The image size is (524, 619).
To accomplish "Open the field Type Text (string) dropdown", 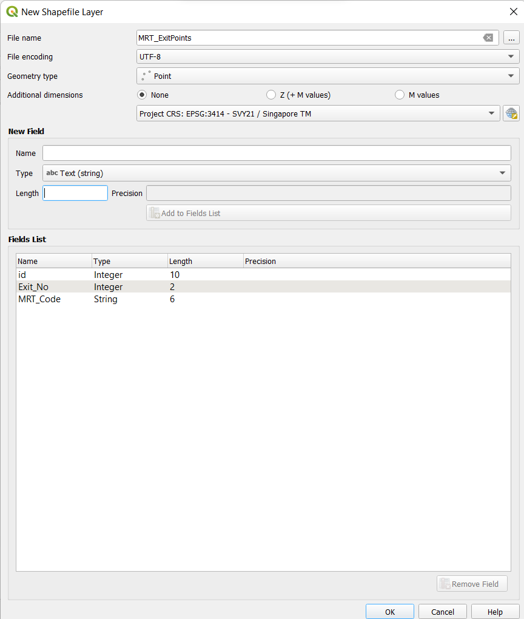I will pyautogui.click(x=277, y=173).
